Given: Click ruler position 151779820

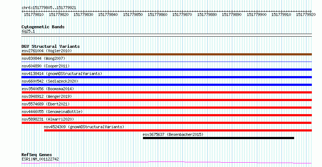Looking at the screenshot, I should [59, 14].
